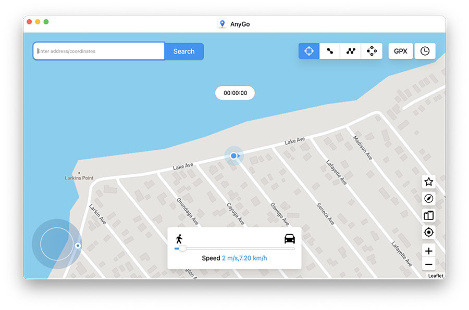Open favorites with the star icon
This screenshot has width=469, height=310.
click(x=428, y=182)
